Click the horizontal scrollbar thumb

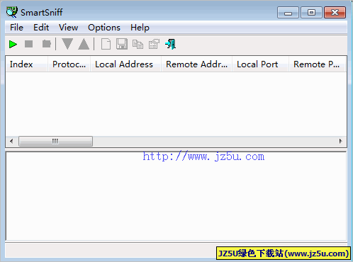coord(55,141)
